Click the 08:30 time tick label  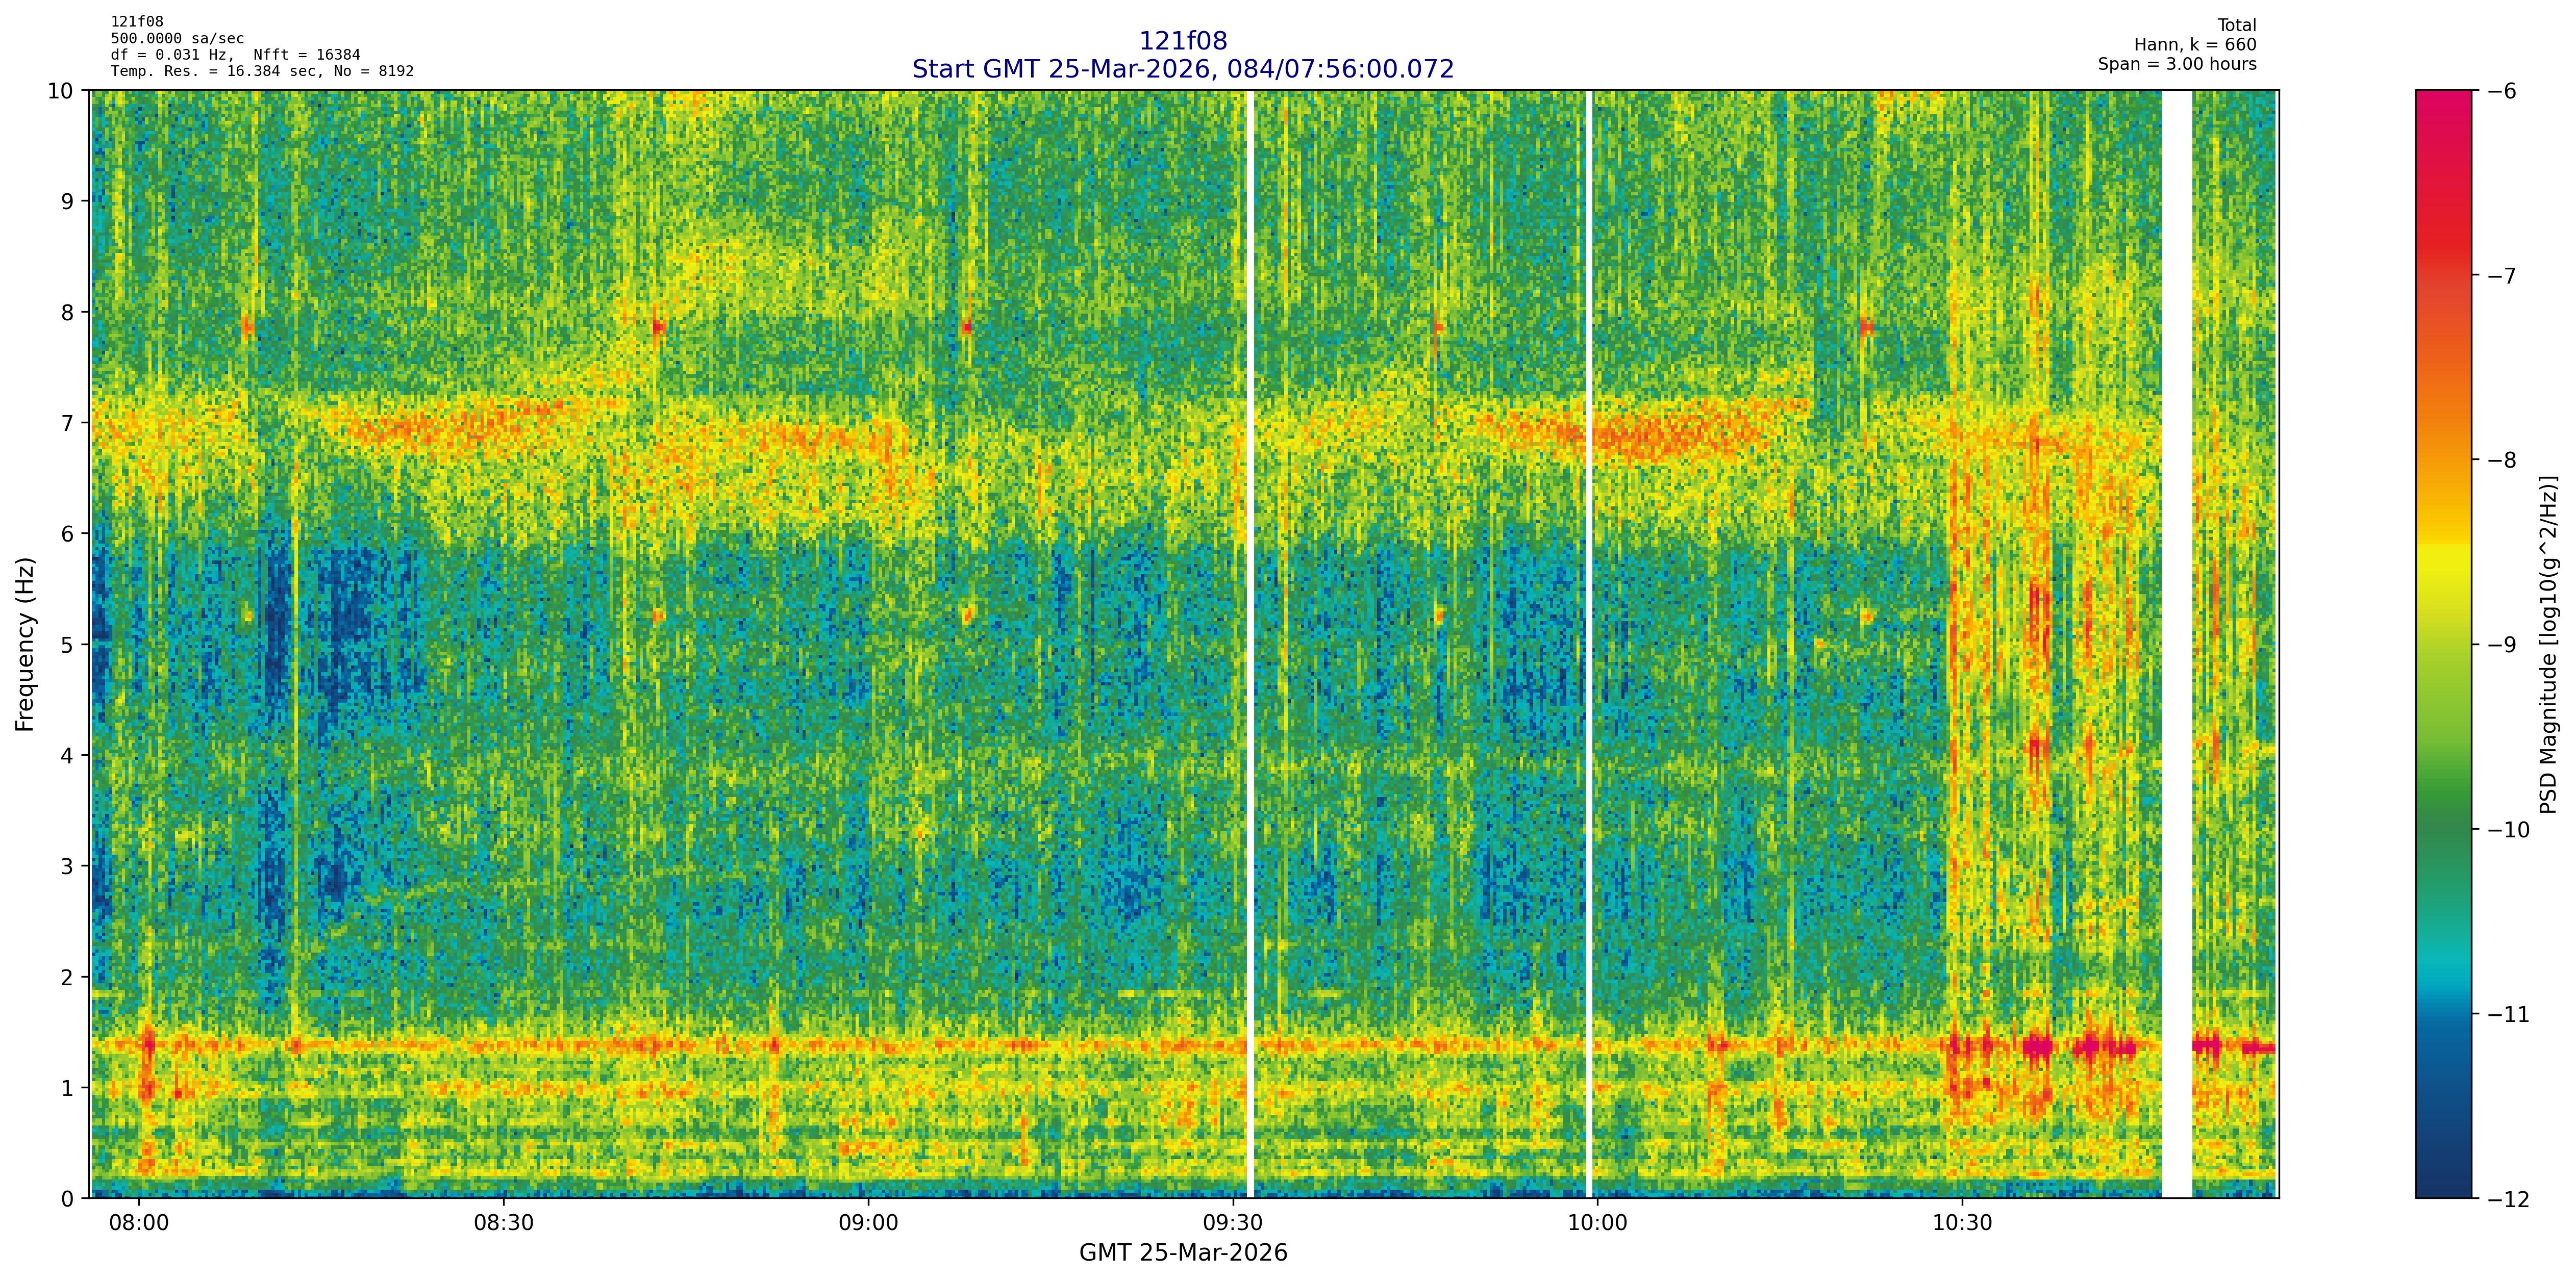[x=503, y=1223]
